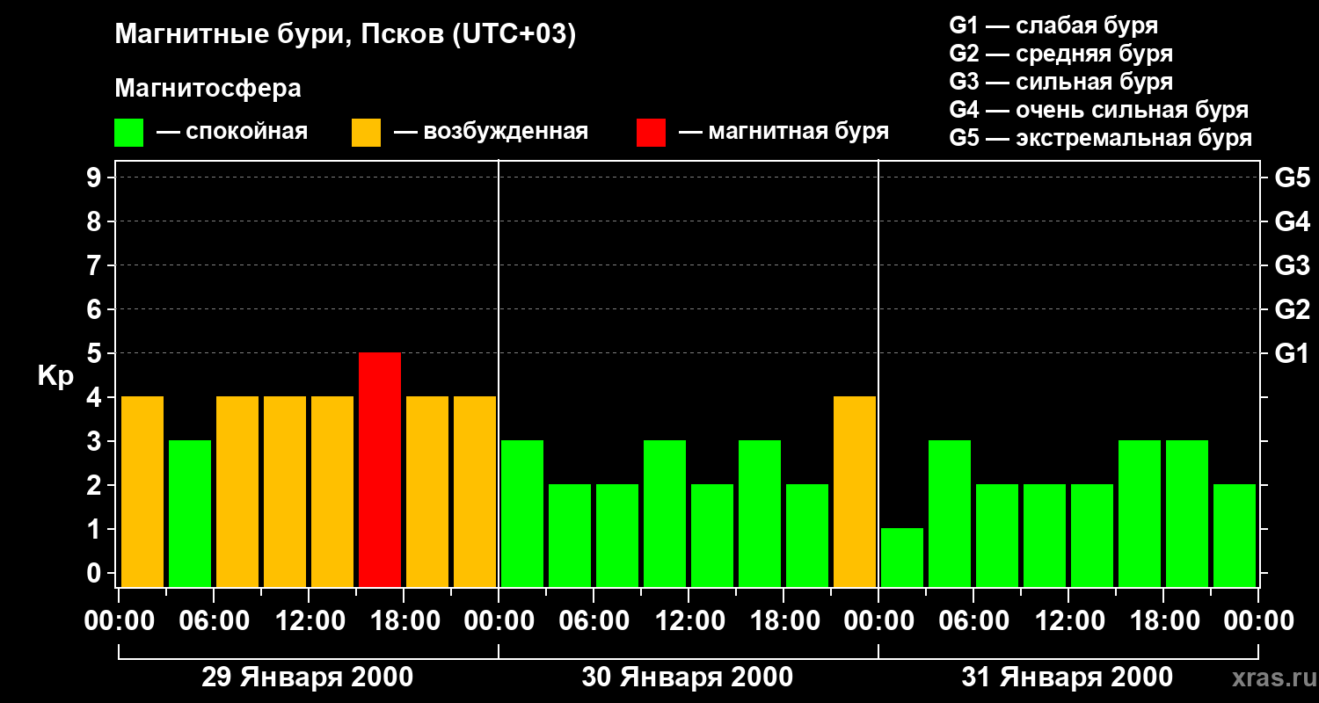Image resolution: width=1319 pixels, height=703 pixels.
Task: Click the 'G2' label on the right axis
Action: [1292, 309]
